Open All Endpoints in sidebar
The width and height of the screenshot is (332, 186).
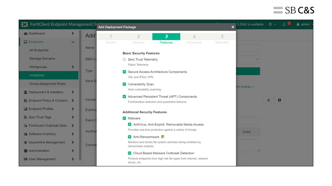(39, 50)
